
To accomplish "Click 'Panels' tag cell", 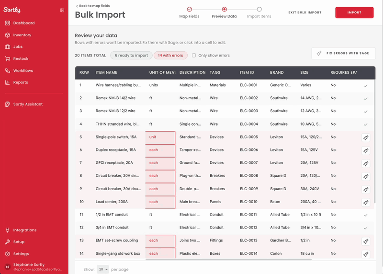I will coord(215,202).
